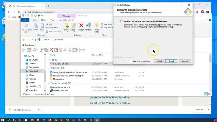
Task: Tick the Only show new options checkbox
Action: (131, 61)
